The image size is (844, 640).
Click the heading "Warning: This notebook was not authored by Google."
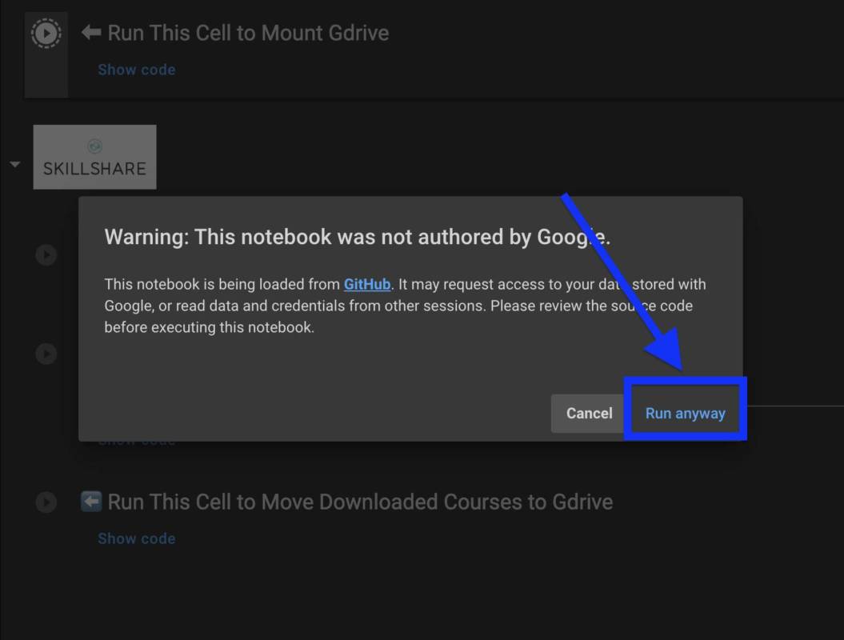[x=358, y=237]
